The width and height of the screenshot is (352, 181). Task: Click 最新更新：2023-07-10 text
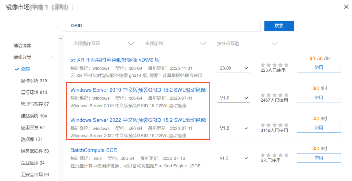tap(163, 159)
